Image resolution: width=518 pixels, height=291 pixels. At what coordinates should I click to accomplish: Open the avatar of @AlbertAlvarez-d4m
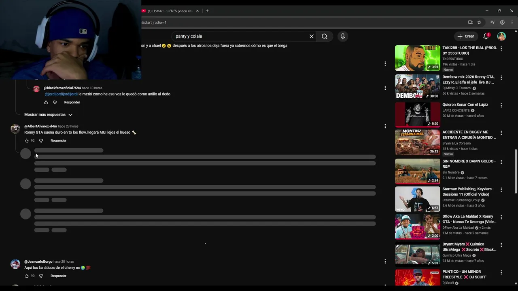click(x=15, y=129)
